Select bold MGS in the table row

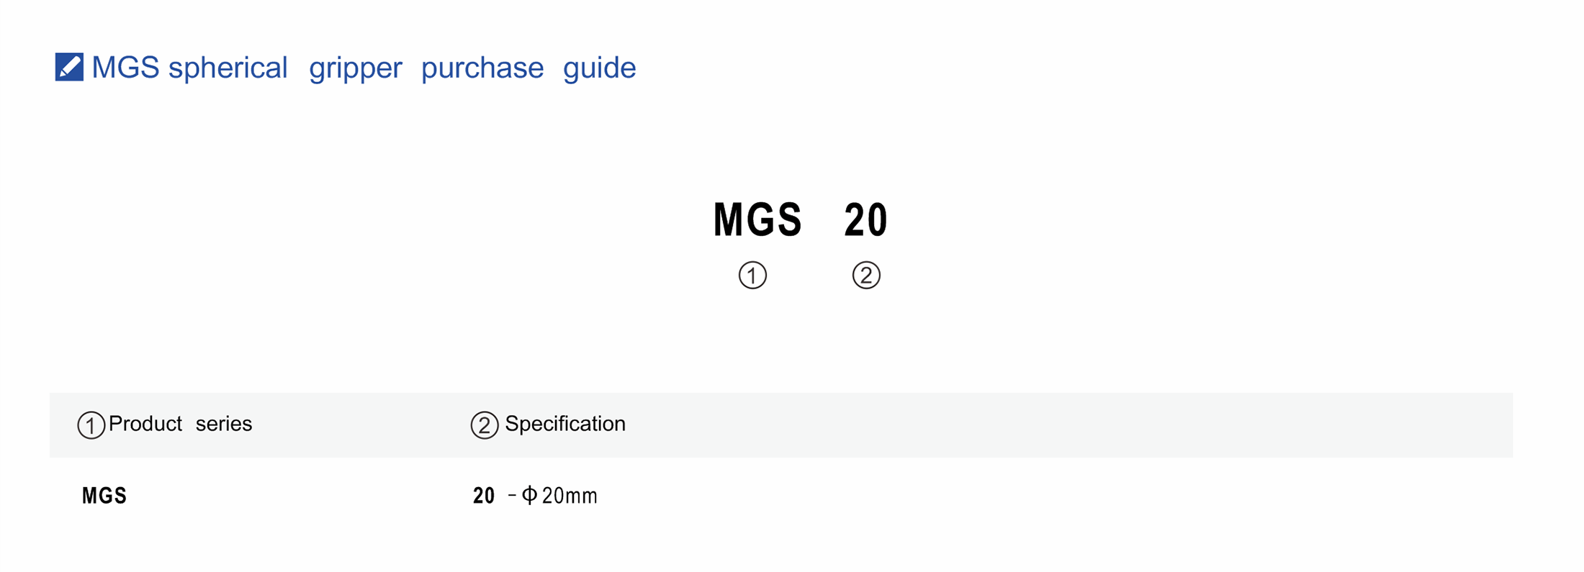(104, 496)
